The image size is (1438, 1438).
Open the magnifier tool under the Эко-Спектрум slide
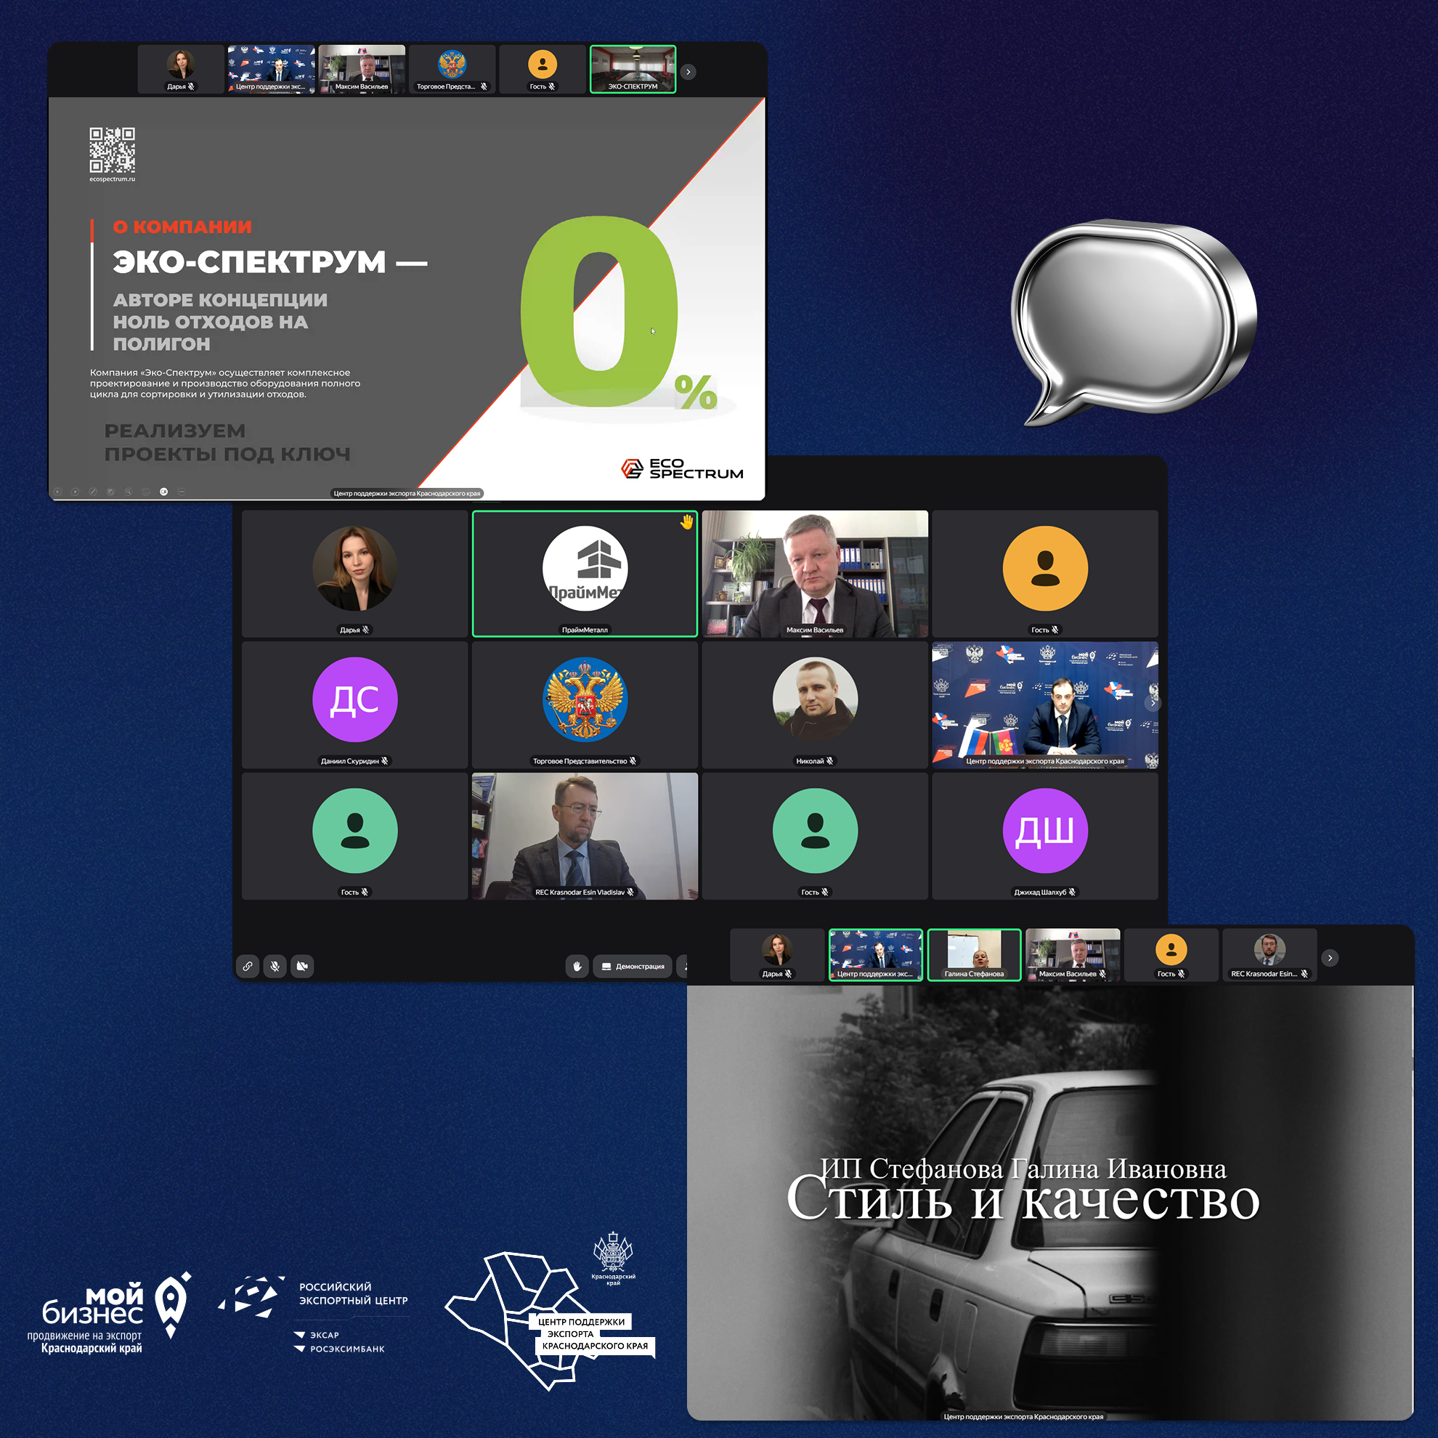coord(129,492)
